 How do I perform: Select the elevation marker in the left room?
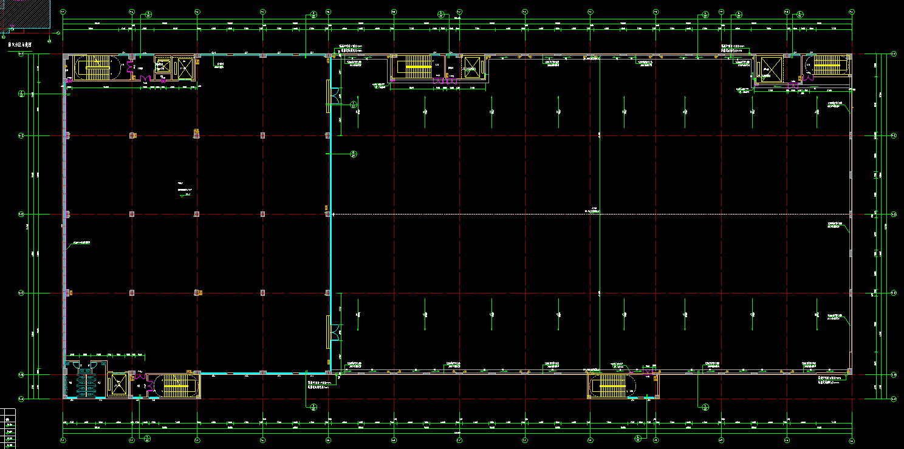click(184, 192)
